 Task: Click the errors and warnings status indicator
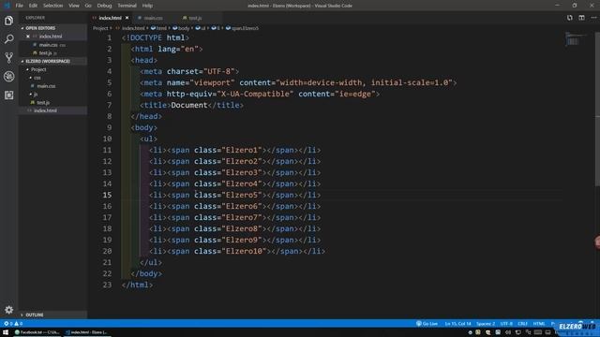point(13,324)
